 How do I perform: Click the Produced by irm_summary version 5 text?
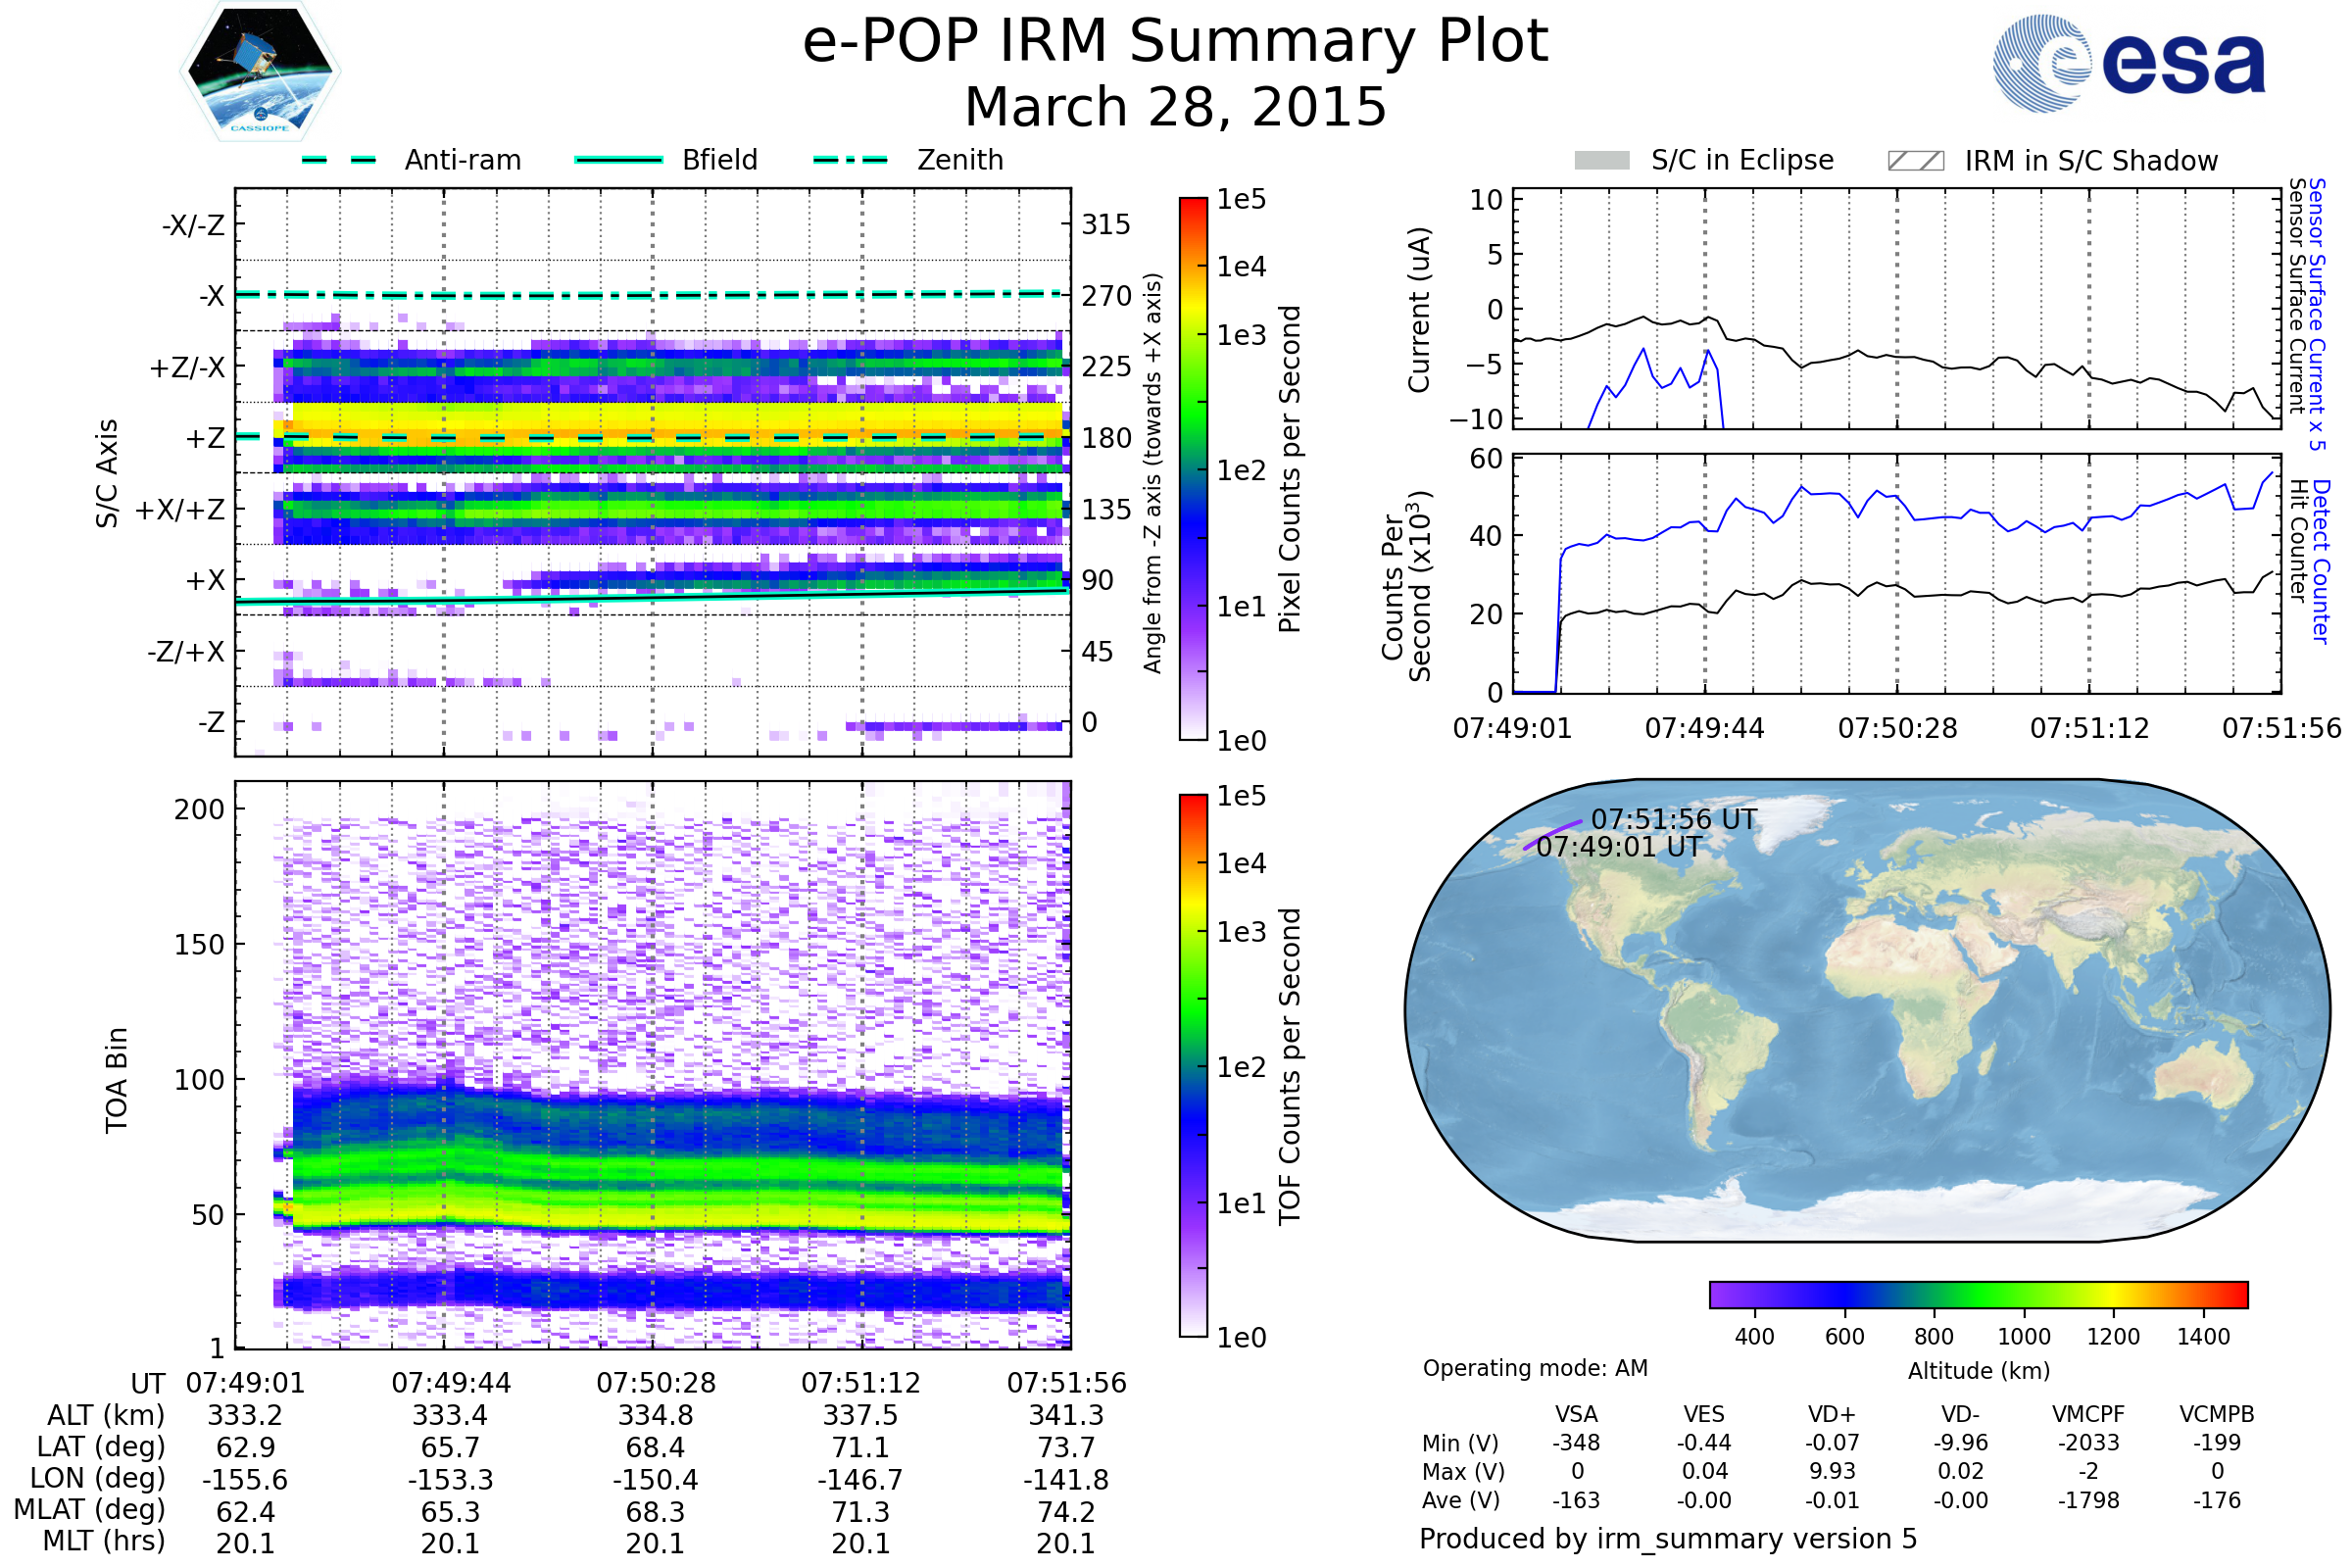click(1668, 1539)
